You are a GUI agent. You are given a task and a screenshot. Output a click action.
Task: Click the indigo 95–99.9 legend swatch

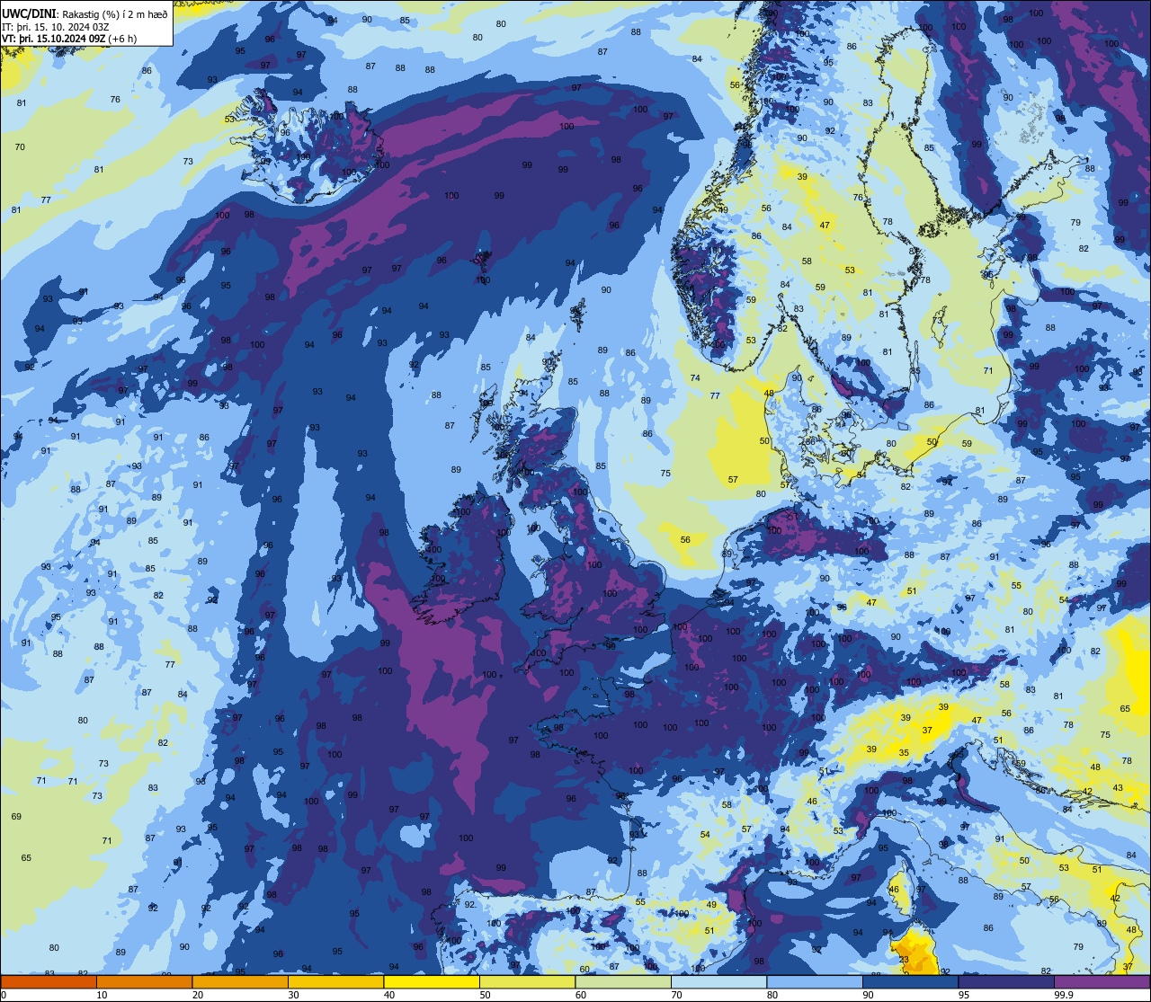pos(1006,981)
